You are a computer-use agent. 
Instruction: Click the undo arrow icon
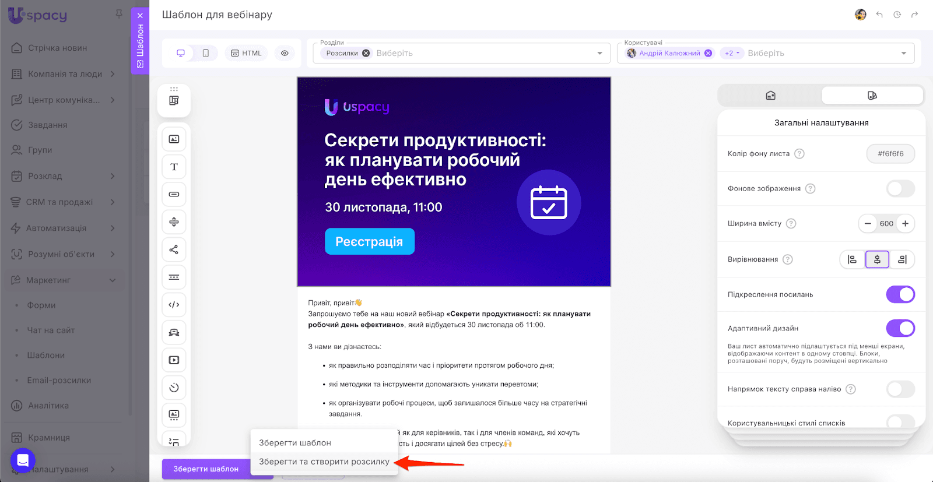coord(879,15)
